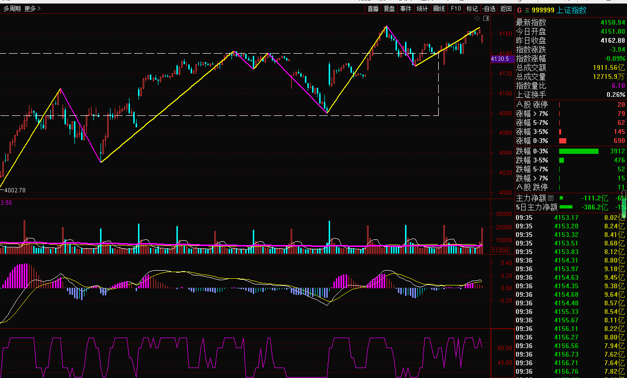Open the 统计 statistics menu
The width and height of the screenshot is (627, 378).
tap(422, 9)
